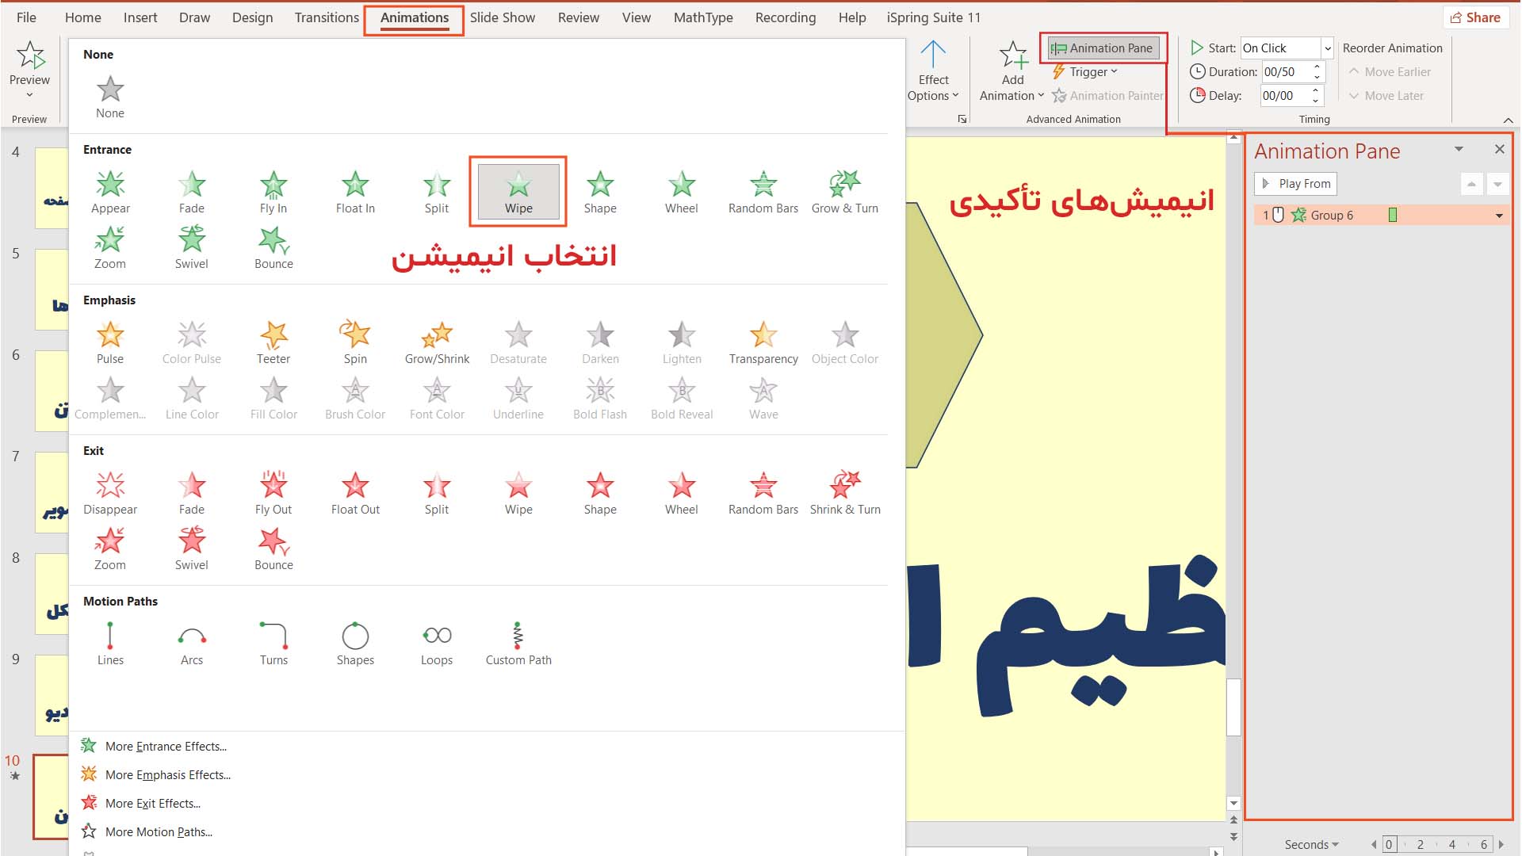The image size is (1522, 856).
Task: Click the Animations ribbon tab
Action: [412, 17]
